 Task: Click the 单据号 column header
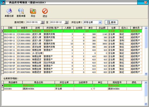[24, 28]
